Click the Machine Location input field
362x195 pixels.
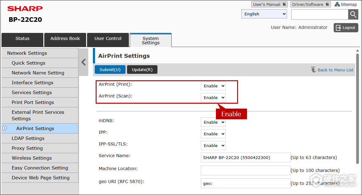[246, 170]
